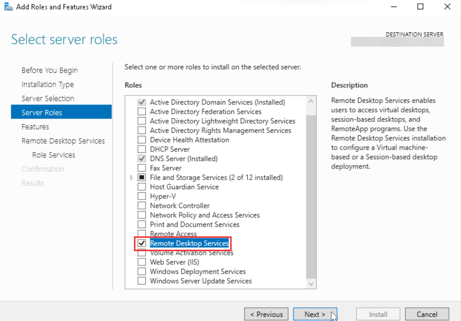This screenshot has height=321, width=461.
Task: Click the scrollbar down arrow
Action: click(x=311, y=284)
